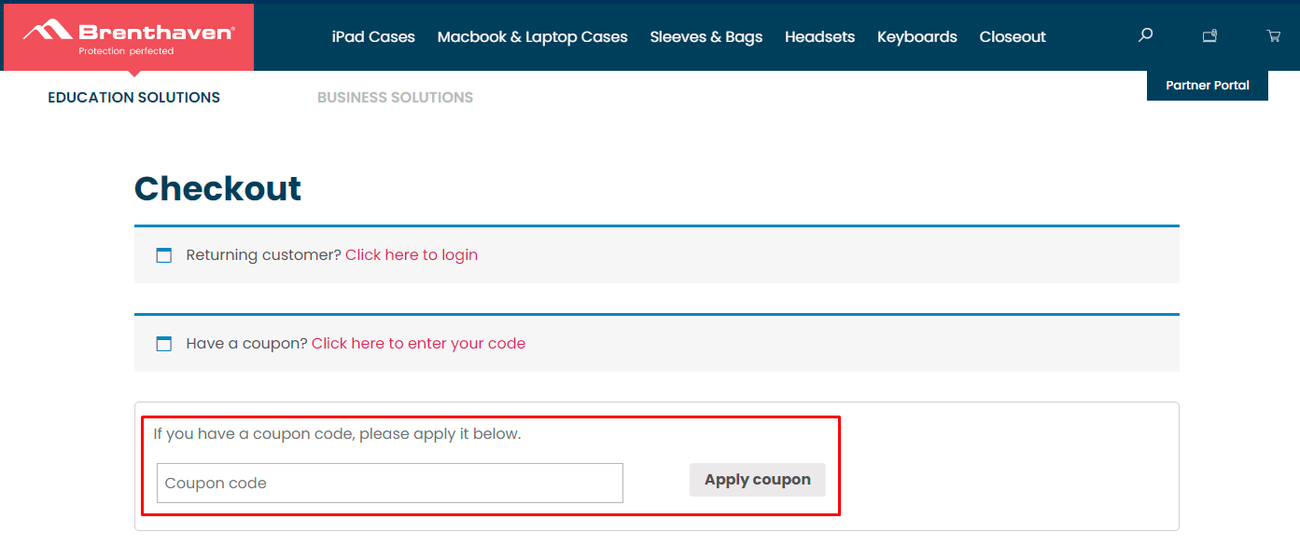Open the Sleeves & Bags menu

click(706, 37)
